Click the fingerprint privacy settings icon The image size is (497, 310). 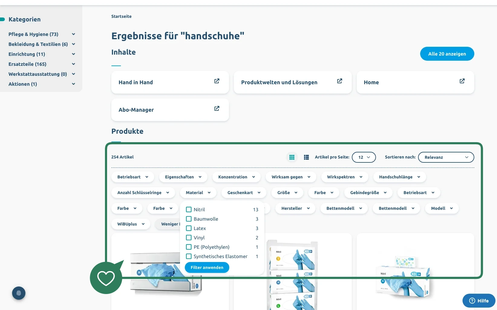pos(19,293)
